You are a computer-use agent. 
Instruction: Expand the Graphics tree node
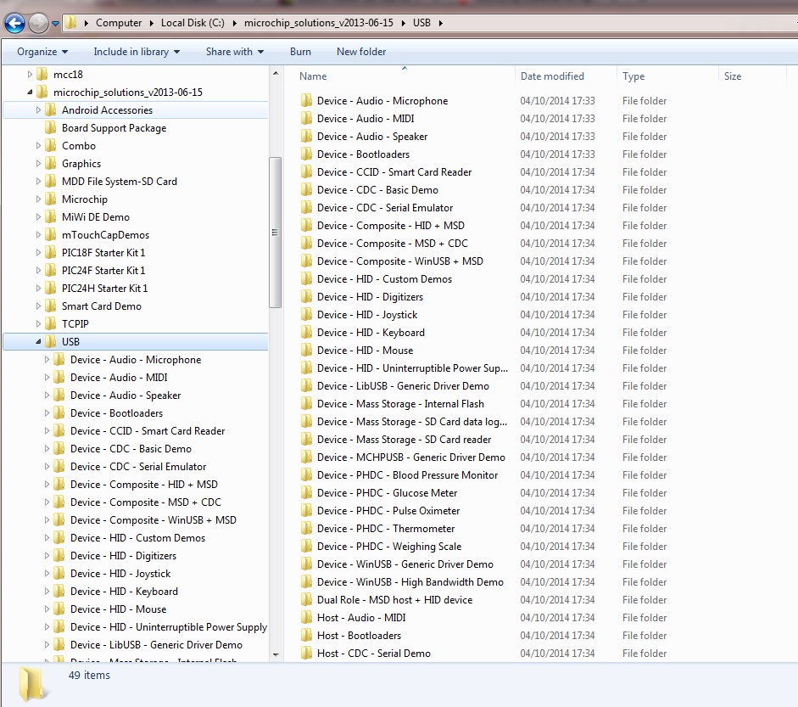tap(38, 164)
